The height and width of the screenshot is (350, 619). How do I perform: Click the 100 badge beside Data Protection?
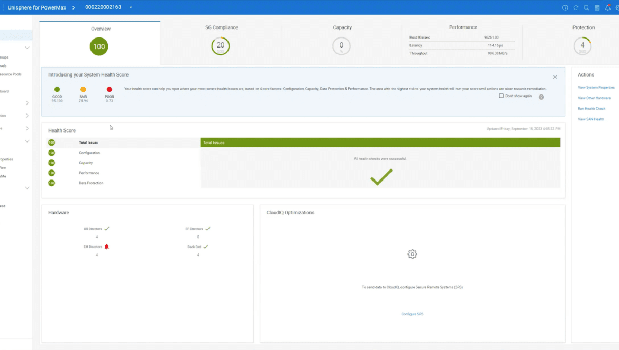coord(52,183)
